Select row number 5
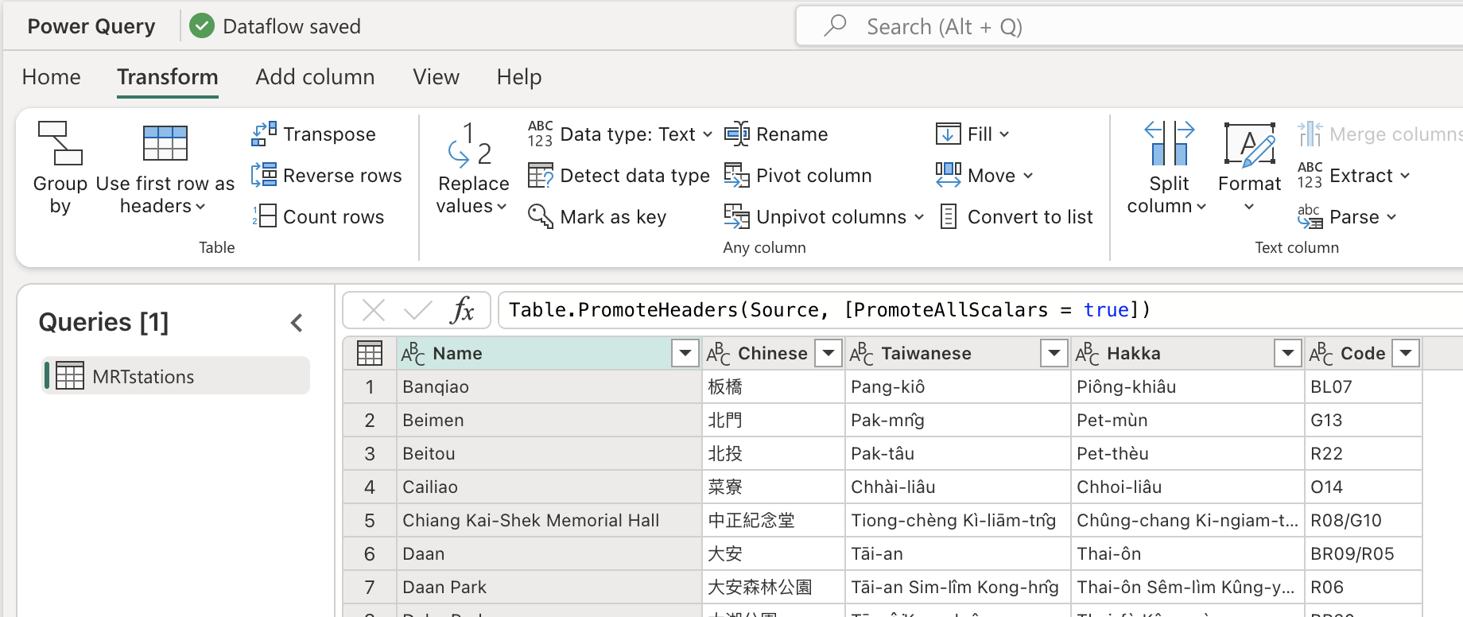This screenshot has width=1463, height=617. [370, 520]
